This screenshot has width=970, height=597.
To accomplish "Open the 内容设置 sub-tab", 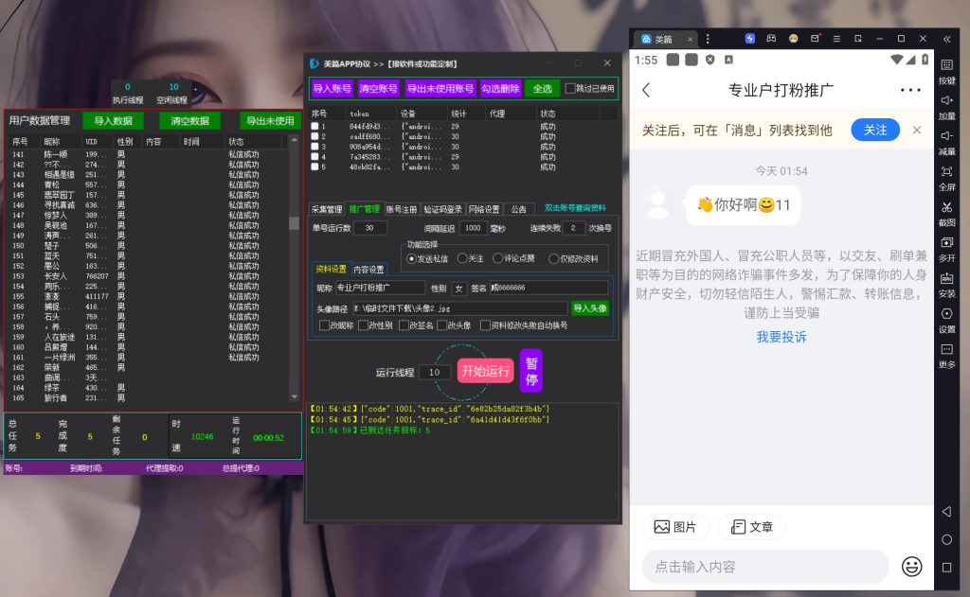I will 369,270.
